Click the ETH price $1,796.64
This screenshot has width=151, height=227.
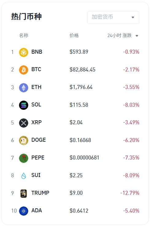81,87
